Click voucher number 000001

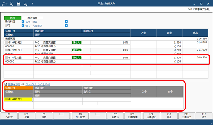coord(10,46)
